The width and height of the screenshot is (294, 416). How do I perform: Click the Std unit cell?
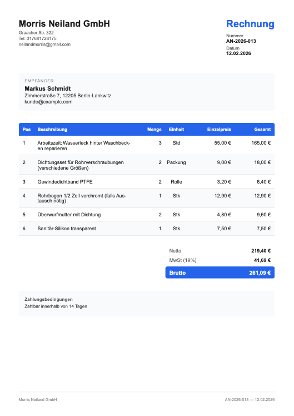[x=176, y=143]
